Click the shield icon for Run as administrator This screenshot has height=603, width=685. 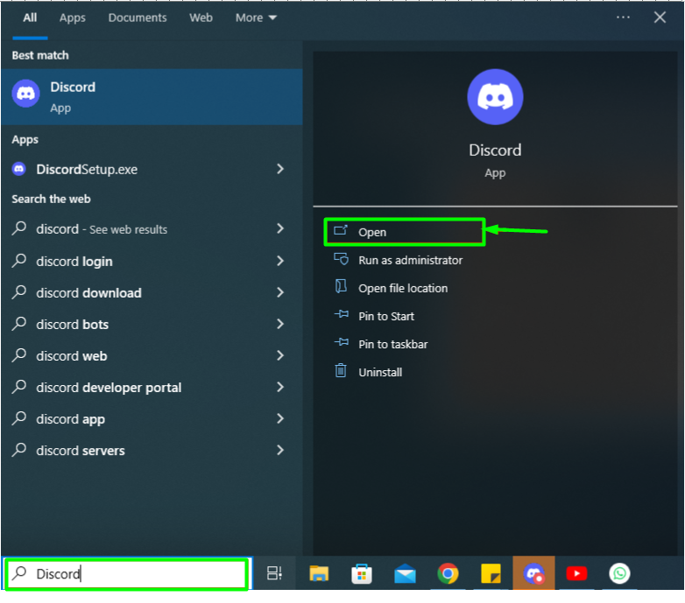click(341, 259)
